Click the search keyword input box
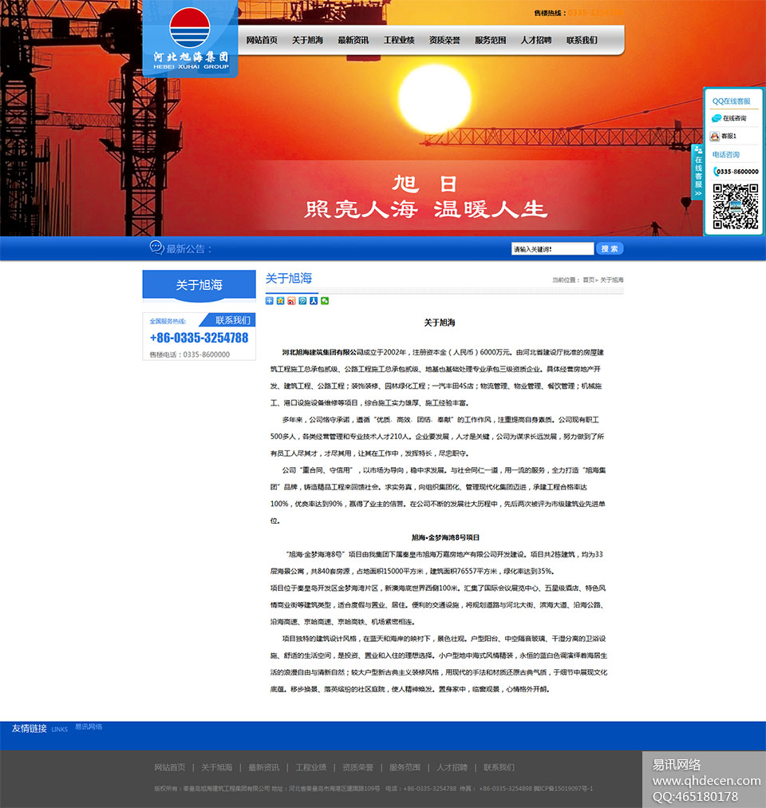The height and width of the screenshot is (808, 766). 552,248
